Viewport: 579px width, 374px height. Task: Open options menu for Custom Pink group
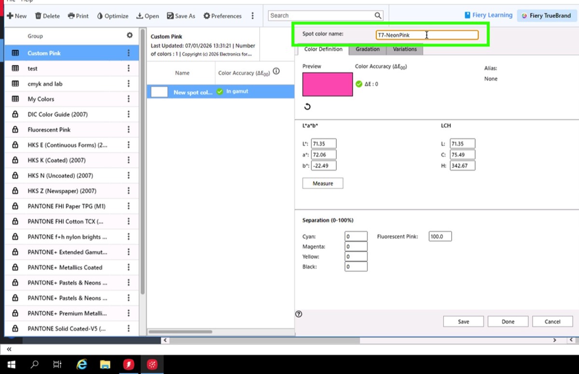tap(128, 53)
